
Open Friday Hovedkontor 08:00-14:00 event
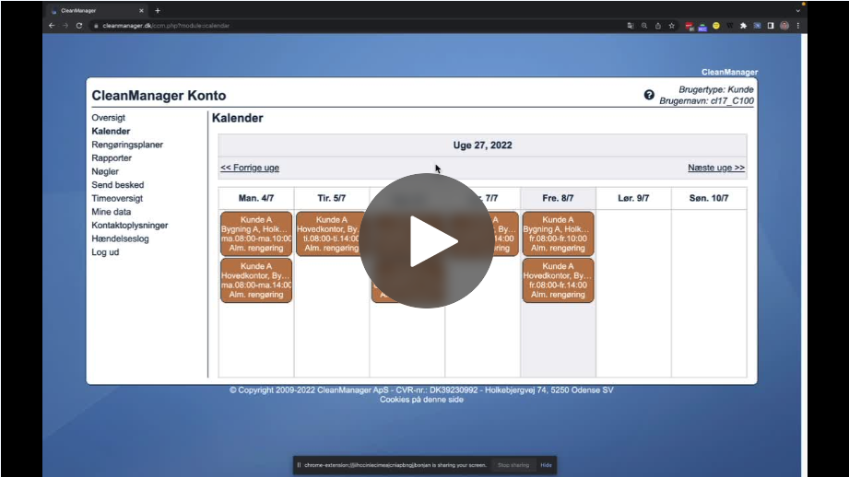[x=558, y=280]
